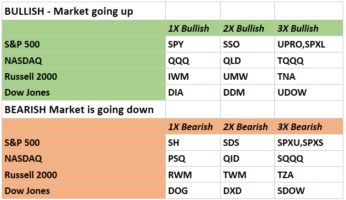Click the TNA ticker cell
346x200 pixels.
pyautogui.click(x=309, y=77)
